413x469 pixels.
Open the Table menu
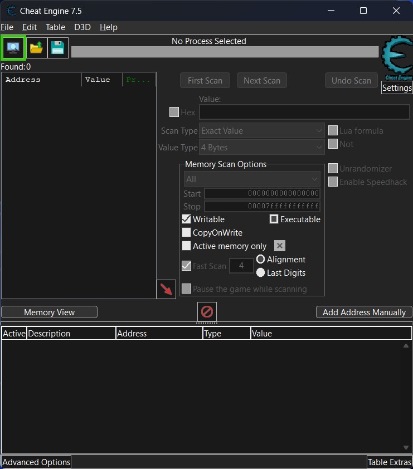pos(55,27)
